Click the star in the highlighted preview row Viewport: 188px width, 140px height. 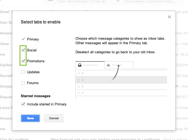(83, 80)
